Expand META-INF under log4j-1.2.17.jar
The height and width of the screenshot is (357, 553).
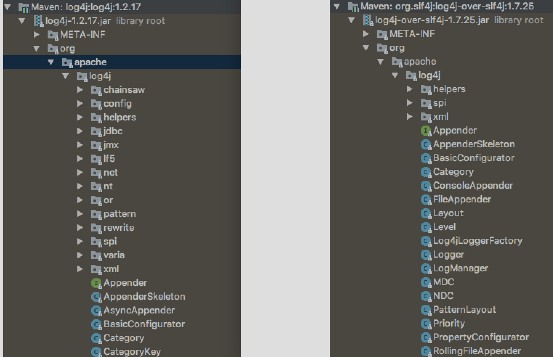tap(36, 34)
